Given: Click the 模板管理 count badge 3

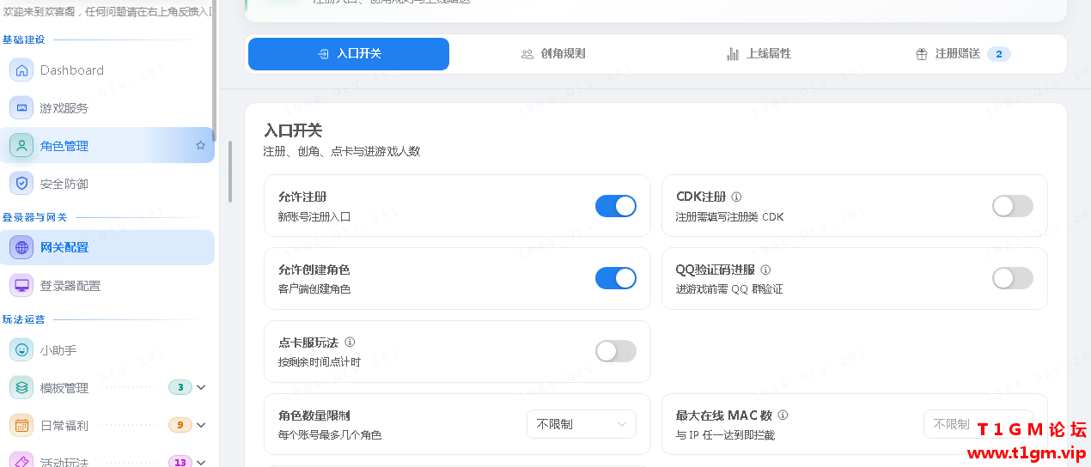Looking at the screenshot, I should click(x=180, y=387).
